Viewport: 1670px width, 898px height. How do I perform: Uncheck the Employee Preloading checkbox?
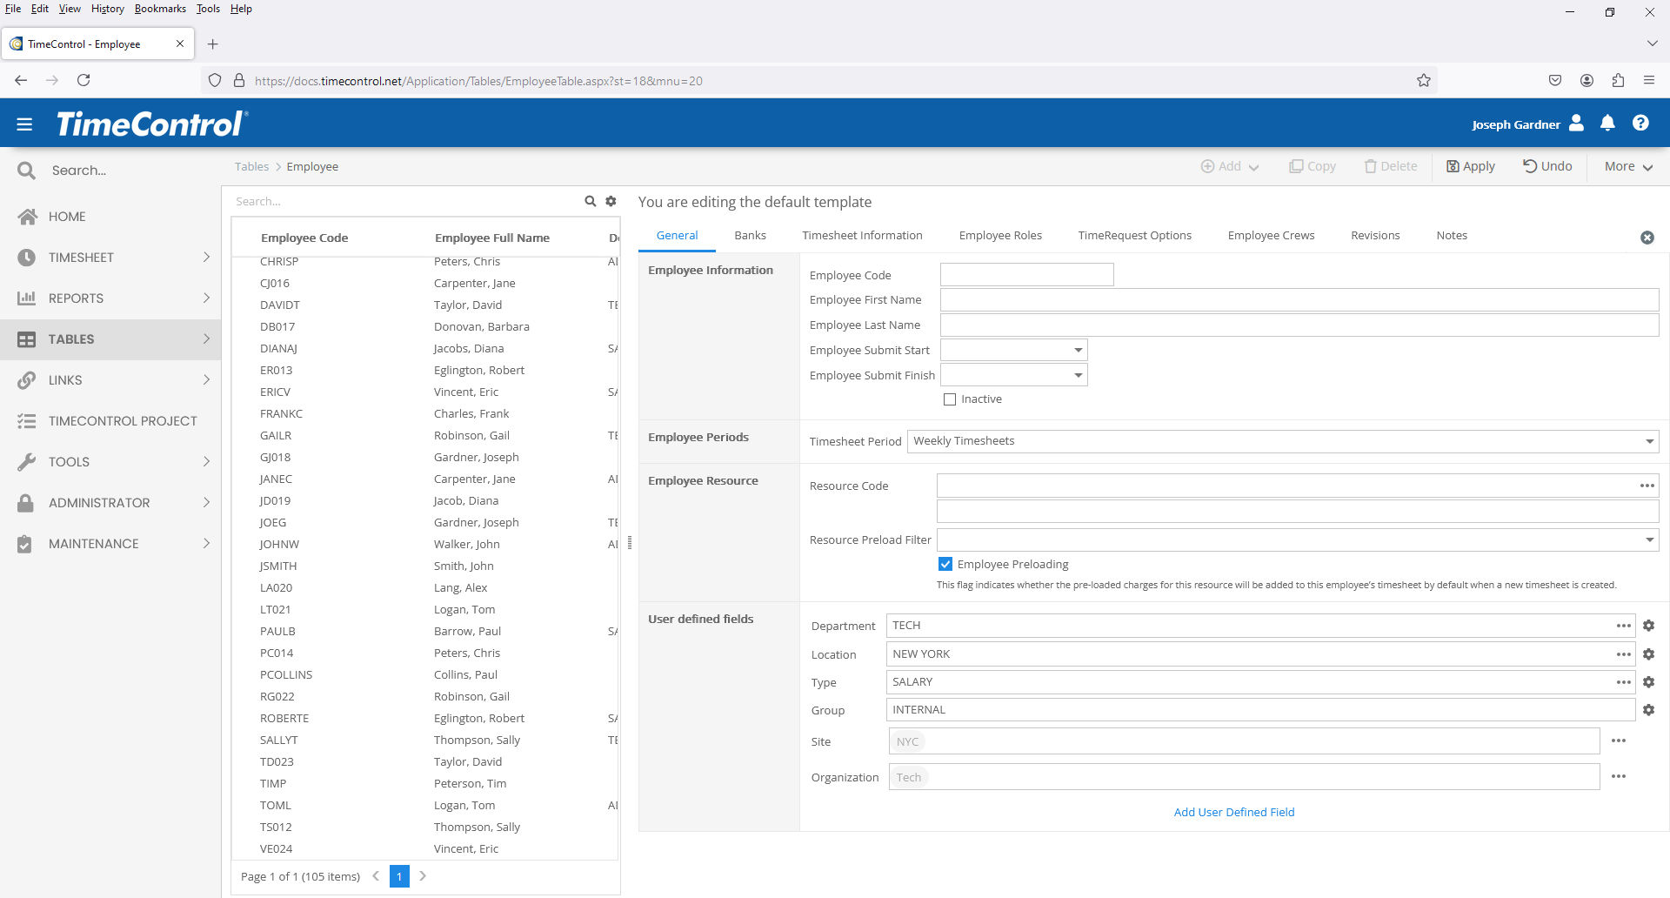(945, 564)
